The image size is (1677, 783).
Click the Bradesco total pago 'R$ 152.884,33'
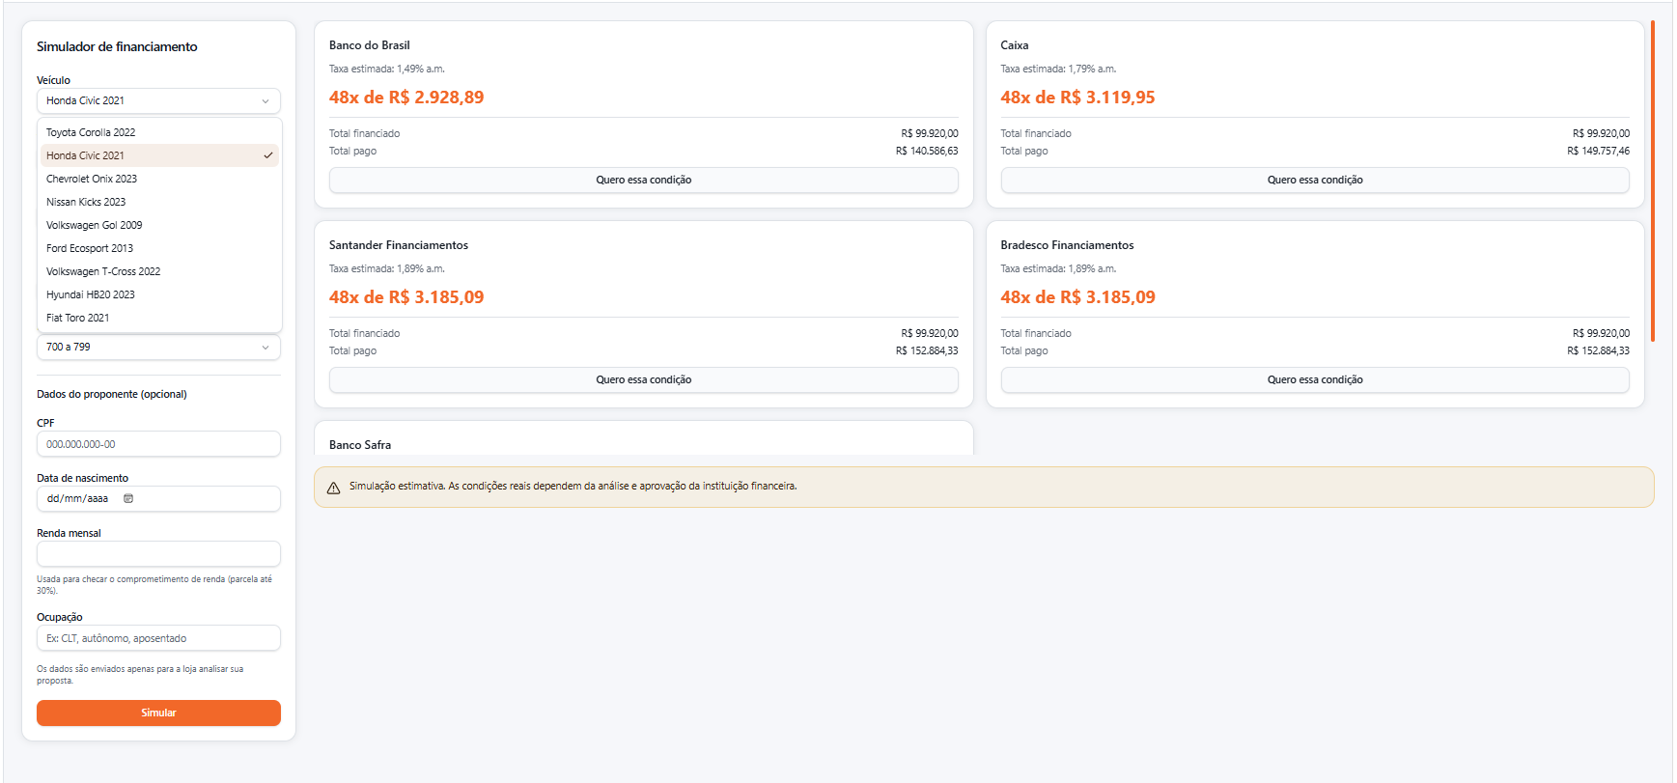pyautogui.click(x=1599, y=350)
